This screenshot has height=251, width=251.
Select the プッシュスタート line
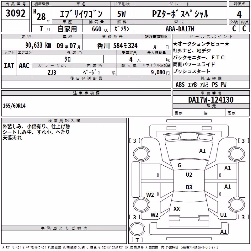[191, 71]
